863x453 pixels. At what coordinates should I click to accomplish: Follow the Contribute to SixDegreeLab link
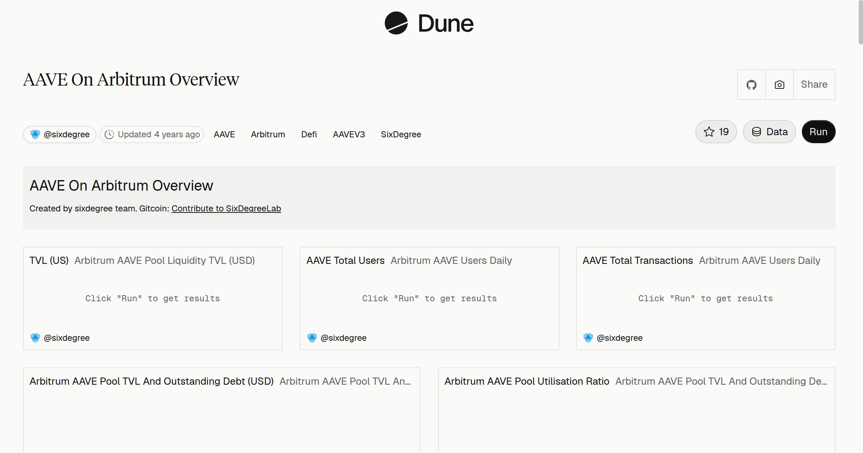click(x=226, y=209)
